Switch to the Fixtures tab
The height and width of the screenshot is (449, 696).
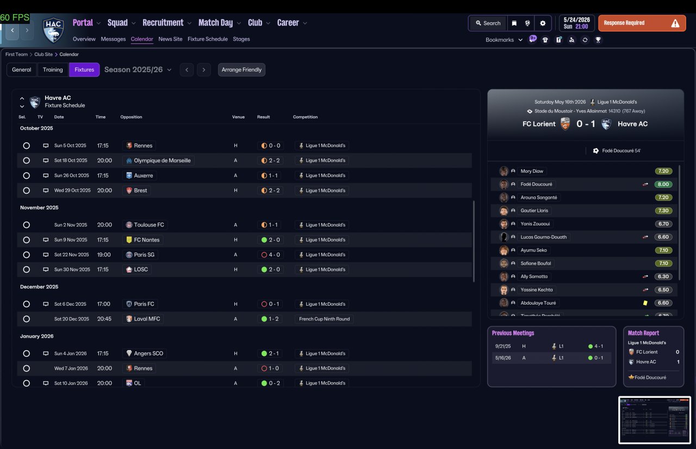click(x=84, y=69)
